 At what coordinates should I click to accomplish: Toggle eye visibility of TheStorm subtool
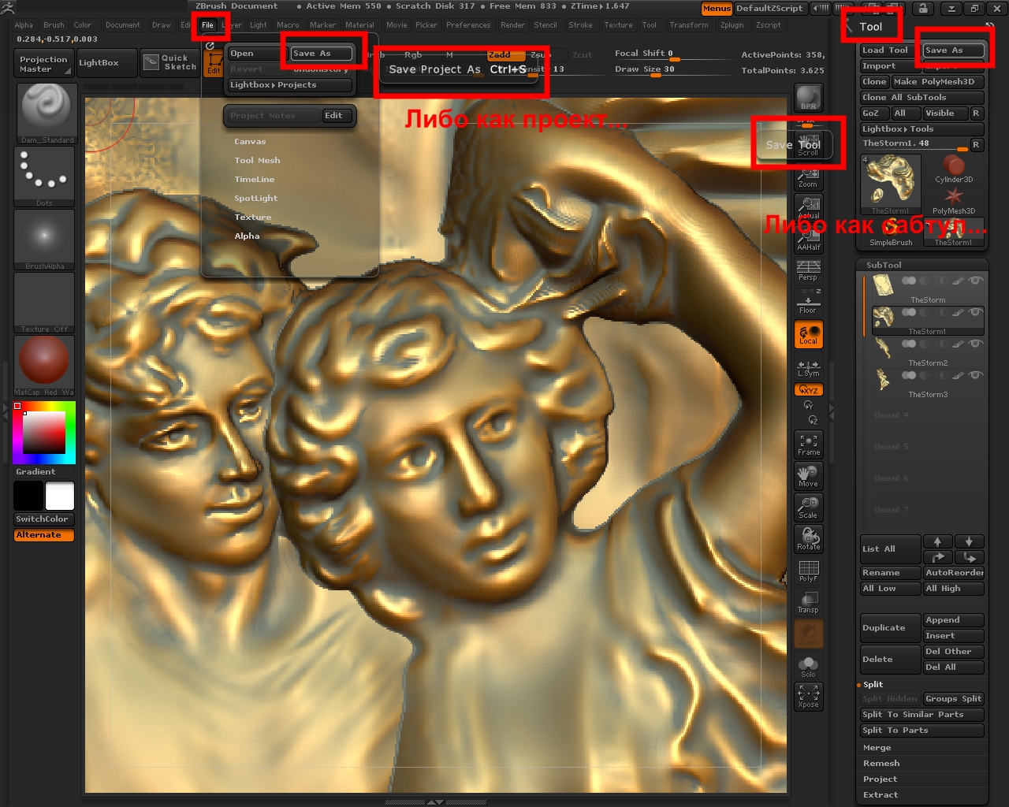point(976,281)
